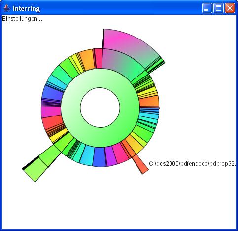
Task: Click the magenta segment on left side
Action: 51,112
